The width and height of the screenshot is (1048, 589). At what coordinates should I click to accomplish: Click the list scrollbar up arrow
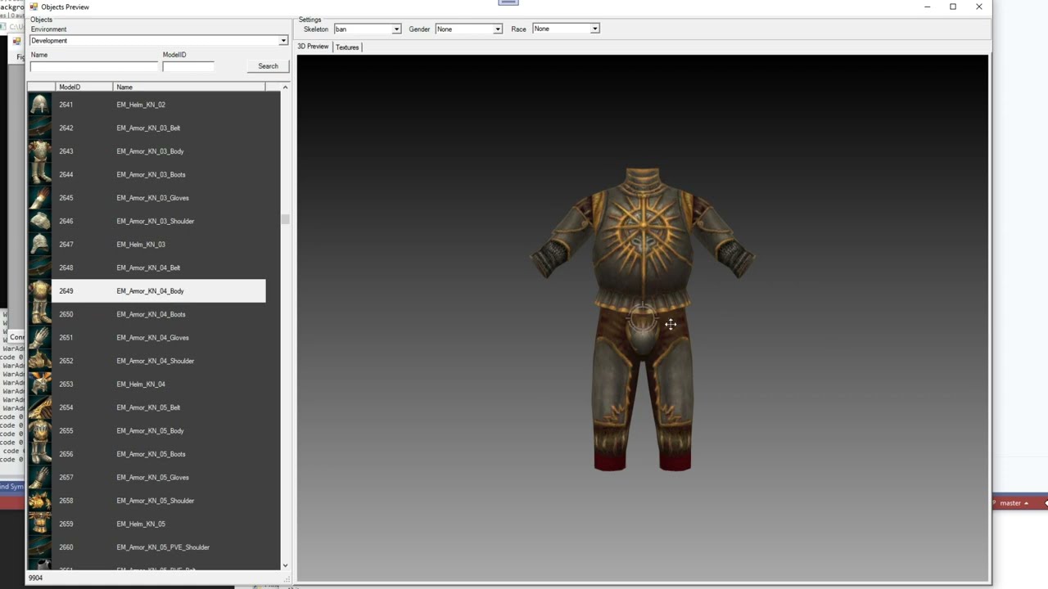[x=285, y=87]
